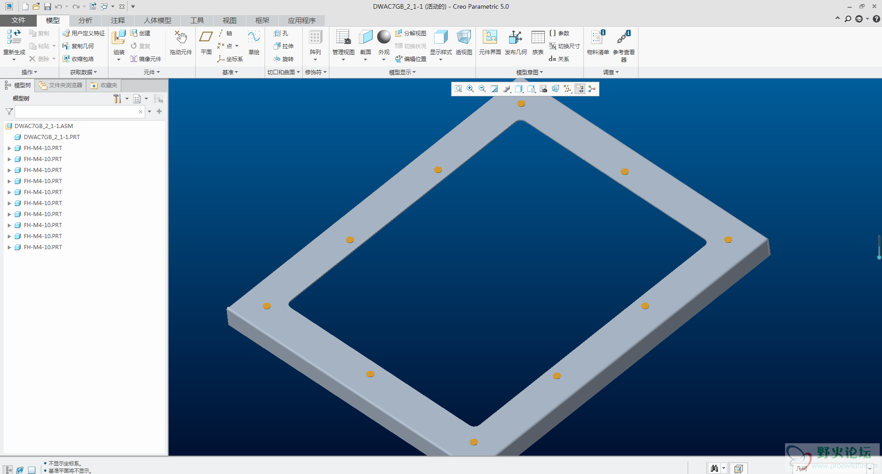
Task: Switch to the 分析 ribbon tab
Action: tap(85, 20)
